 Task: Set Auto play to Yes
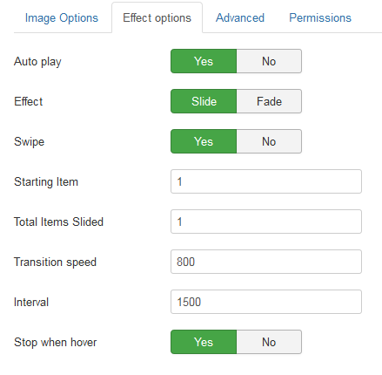tap(204, 61)
